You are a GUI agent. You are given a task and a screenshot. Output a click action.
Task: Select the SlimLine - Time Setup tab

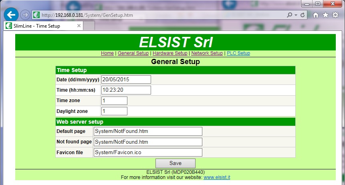pos(43,26)
